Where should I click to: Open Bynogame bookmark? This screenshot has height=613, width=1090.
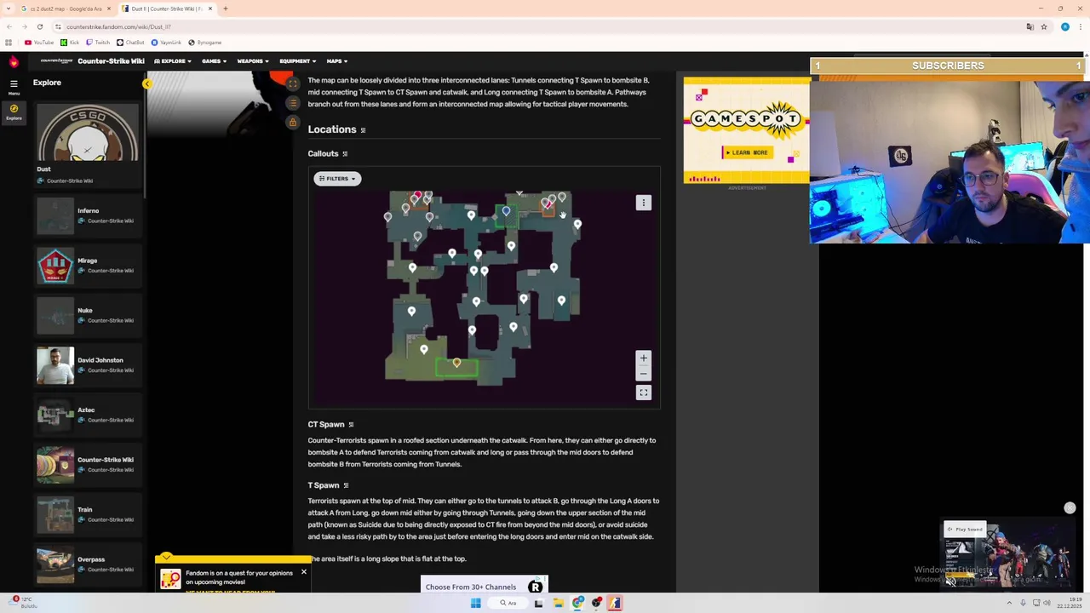[x=204, y=43]
